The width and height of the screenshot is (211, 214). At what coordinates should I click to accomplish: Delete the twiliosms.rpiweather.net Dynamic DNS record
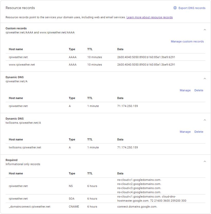(199, 132)
